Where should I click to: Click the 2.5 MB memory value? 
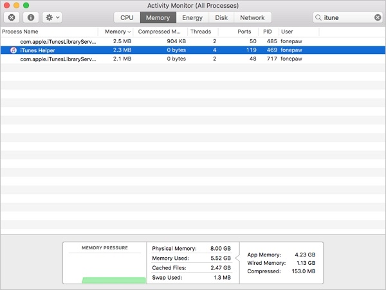click(122, 41)
